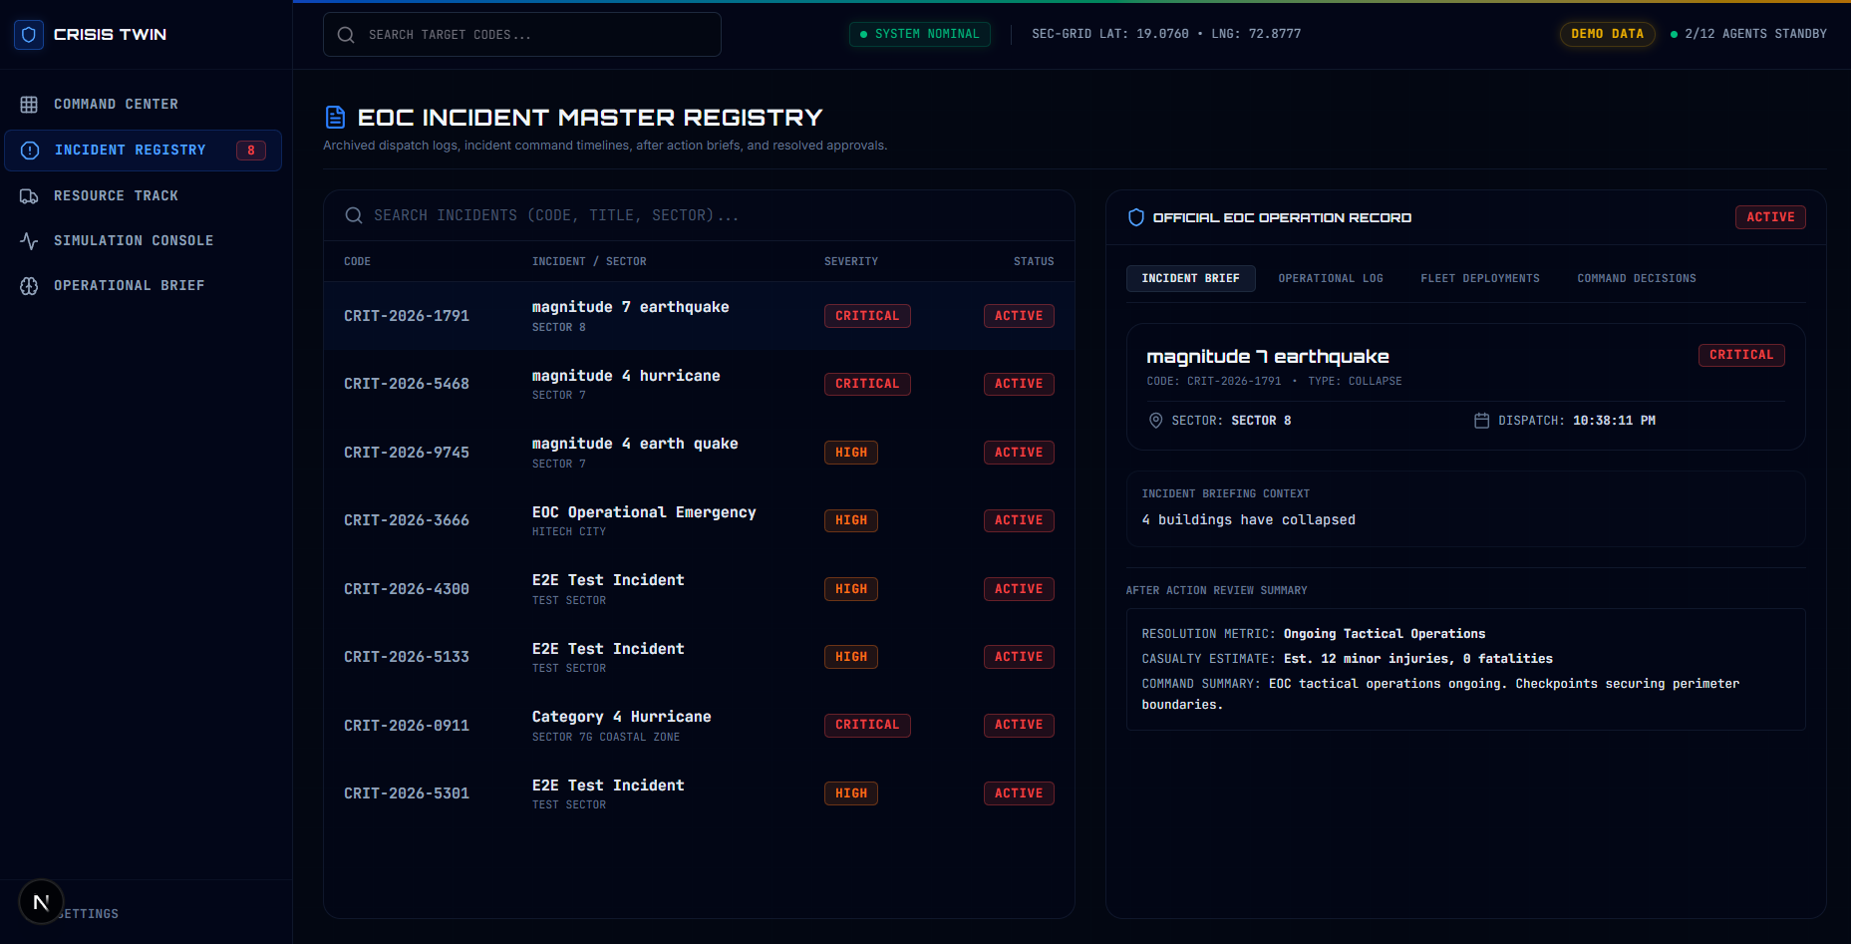Open Incident Registry from sidebar

pos(144,151)
